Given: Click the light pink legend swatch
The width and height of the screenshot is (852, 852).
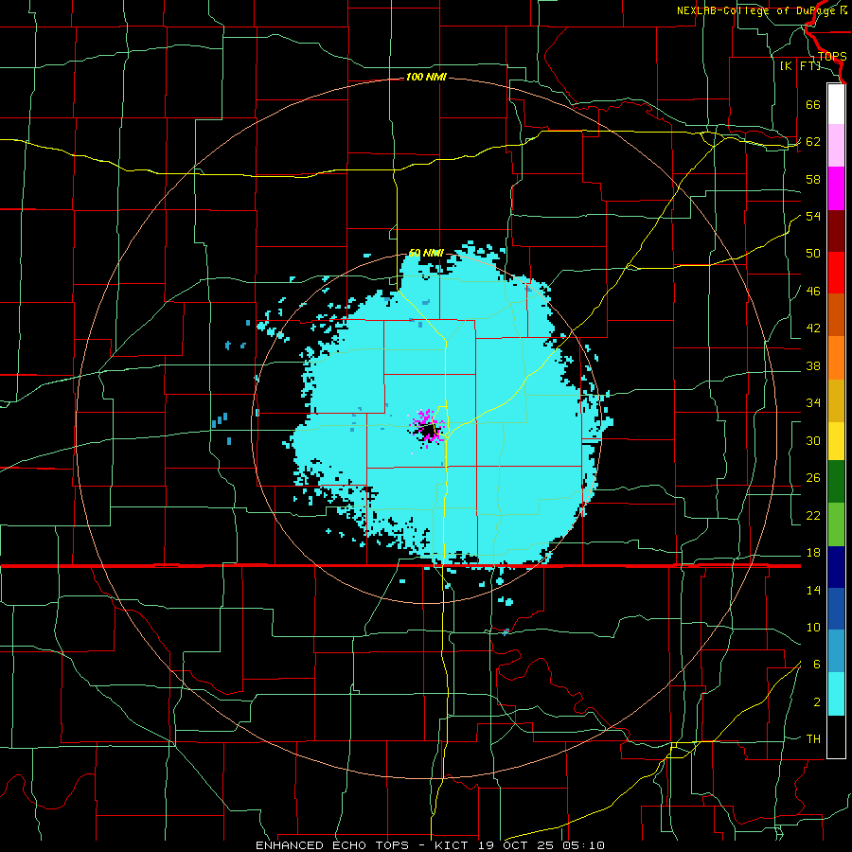Looking at the screenshot, I should (836, 146).
